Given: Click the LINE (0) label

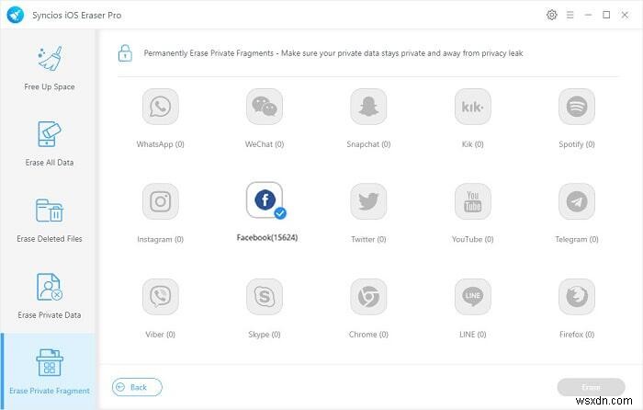Looking at the screenshot, I should (x=473, y=335).
